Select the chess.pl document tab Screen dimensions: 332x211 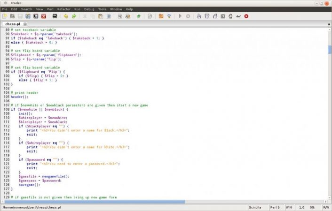click(13, 23)
